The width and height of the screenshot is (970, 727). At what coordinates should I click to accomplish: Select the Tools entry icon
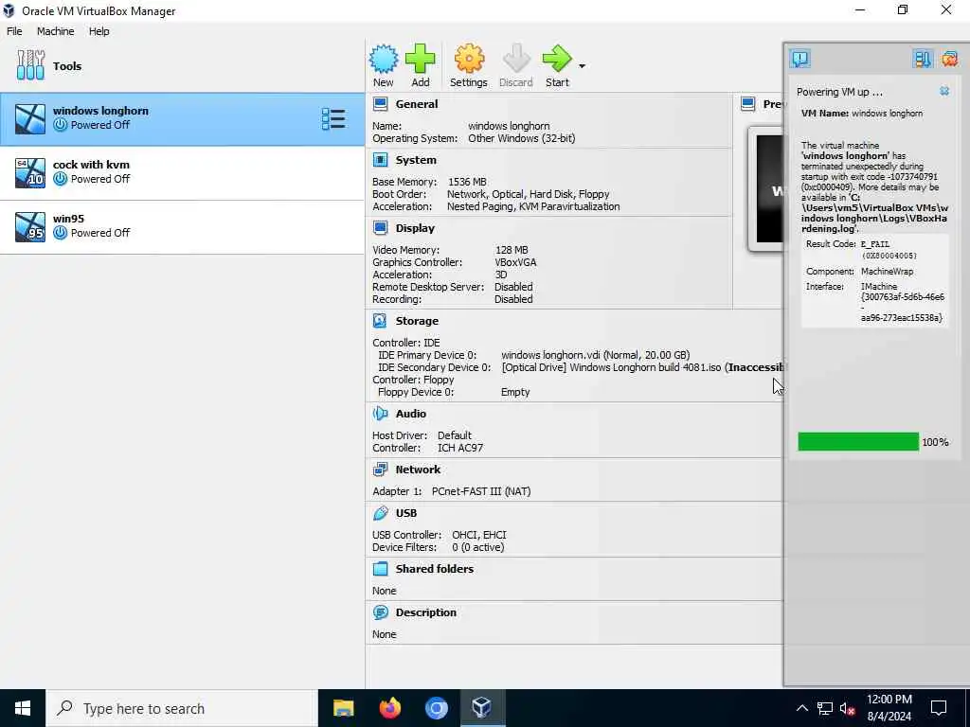tap(30, 65)
